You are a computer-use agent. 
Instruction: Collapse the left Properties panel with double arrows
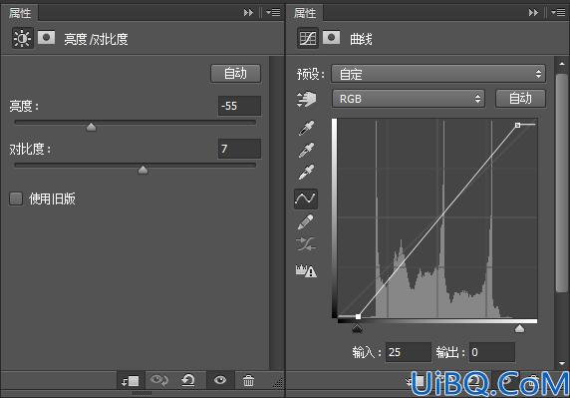coord(248,13)
